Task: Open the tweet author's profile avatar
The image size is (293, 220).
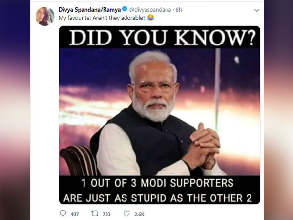Action: tap(45, 16)
